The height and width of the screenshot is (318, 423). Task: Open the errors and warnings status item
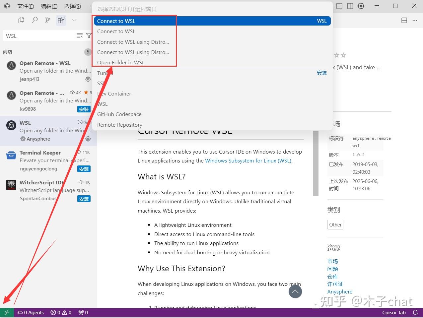[61, 313]
